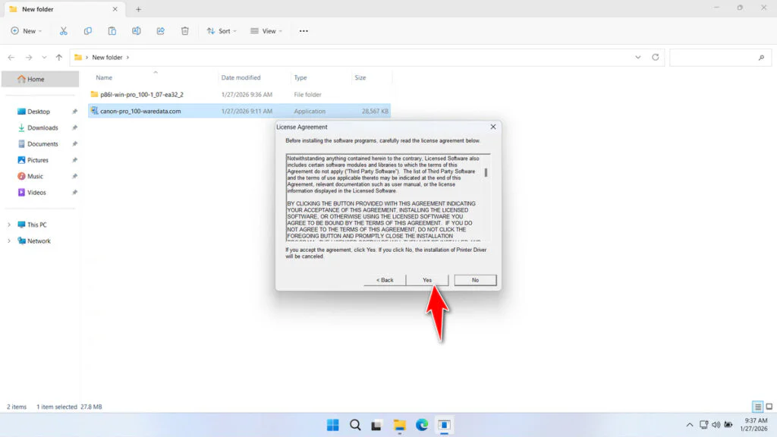This screenshot has height=437, width=777.
Task: Unpin the Music folder pin toggle
Action: tap(74, 176)
